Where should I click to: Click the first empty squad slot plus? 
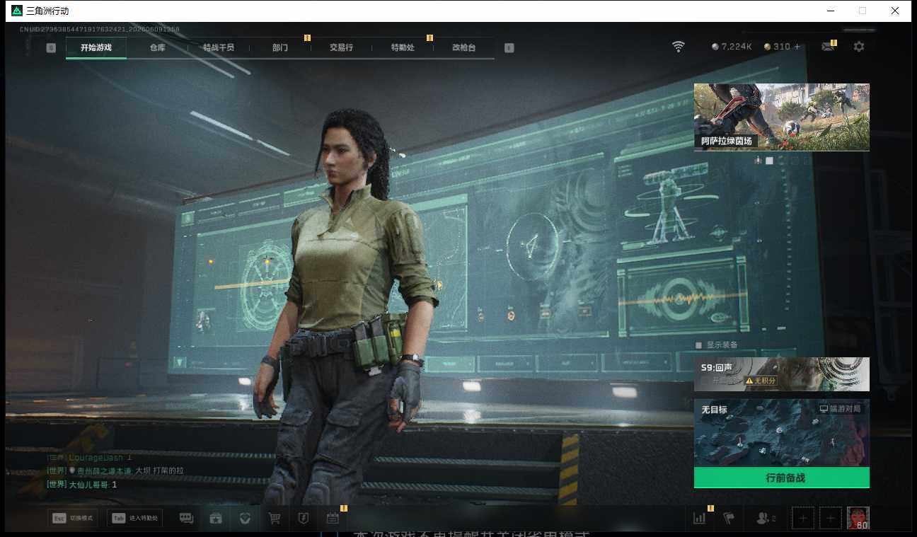[x=803, y=519]
